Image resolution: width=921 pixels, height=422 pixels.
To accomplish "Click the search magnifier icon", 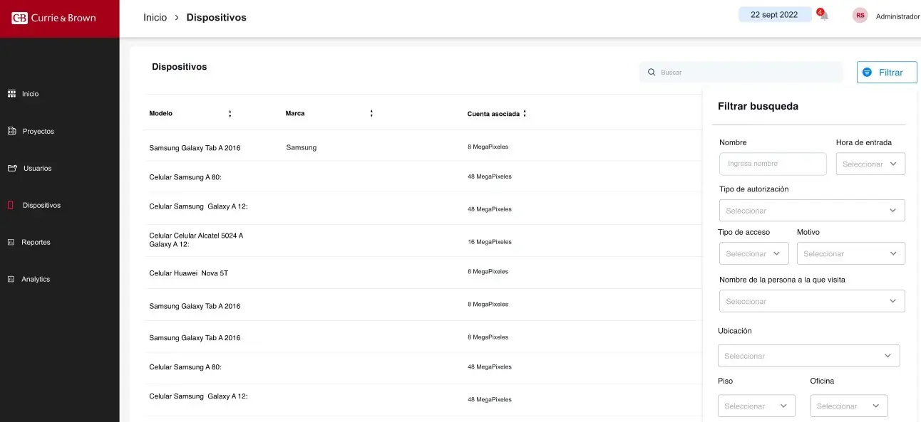I will pos(651,73).
